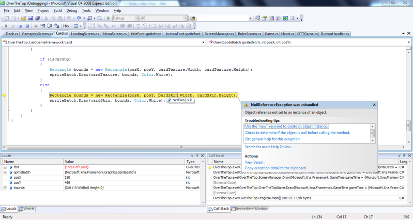Click 'Use the new keyword' troubleshooting tip
Viewport: 413px width, 220px height.
(286, 127)
